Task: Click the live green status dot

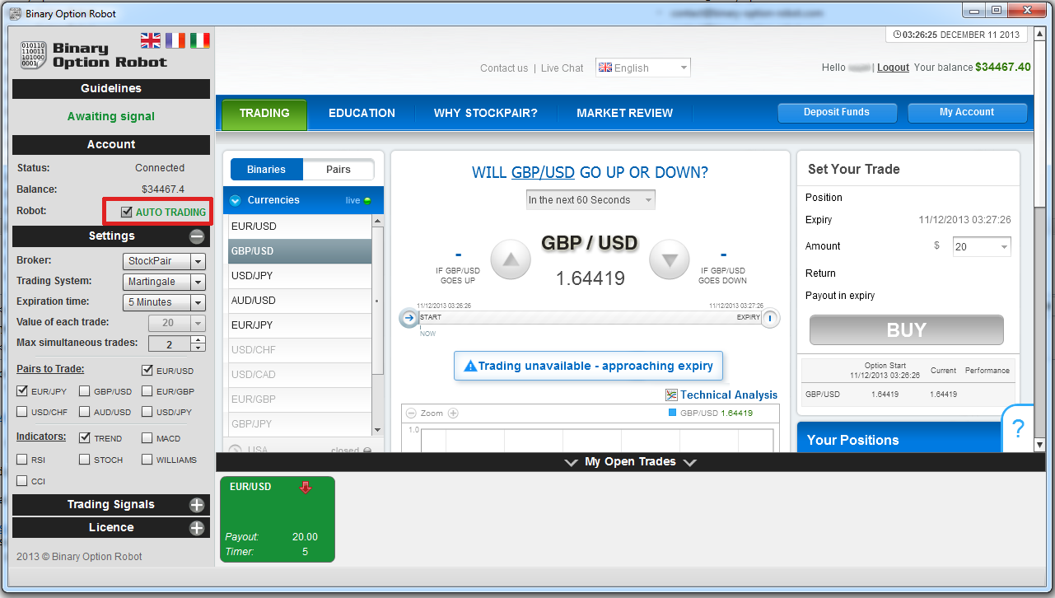Action: pos(367,201)
